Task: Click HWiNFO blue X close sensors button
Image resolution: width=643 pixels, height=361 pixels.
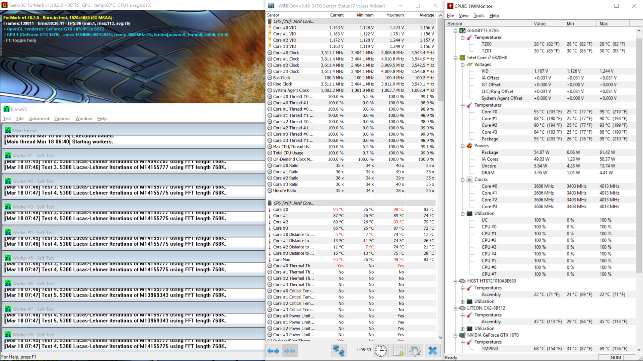Action: point(433,351)
